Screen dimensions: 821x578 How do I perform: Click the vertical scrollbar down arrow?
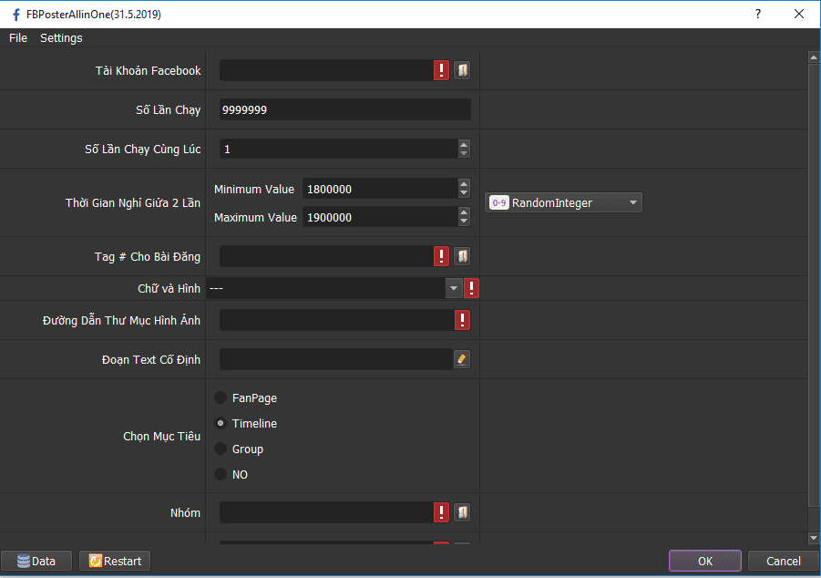tap(814, 539)
